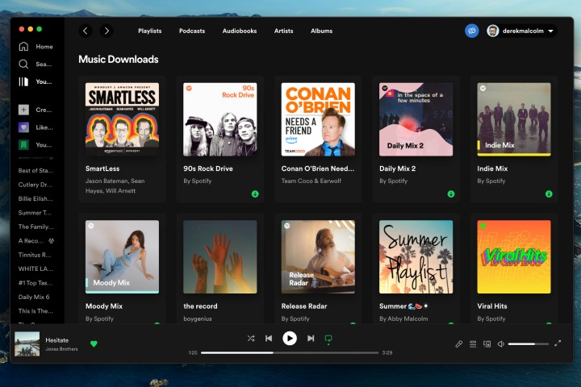The height and width of the screenshot is (387, 581).
Task: Switch to the Audiobooks tab
Action: [x=240, y=31]
